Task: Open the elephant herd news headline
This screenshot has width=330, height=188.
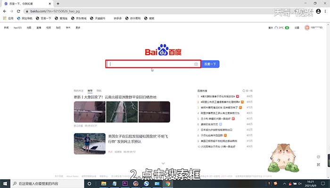Action: coord(115,97)
